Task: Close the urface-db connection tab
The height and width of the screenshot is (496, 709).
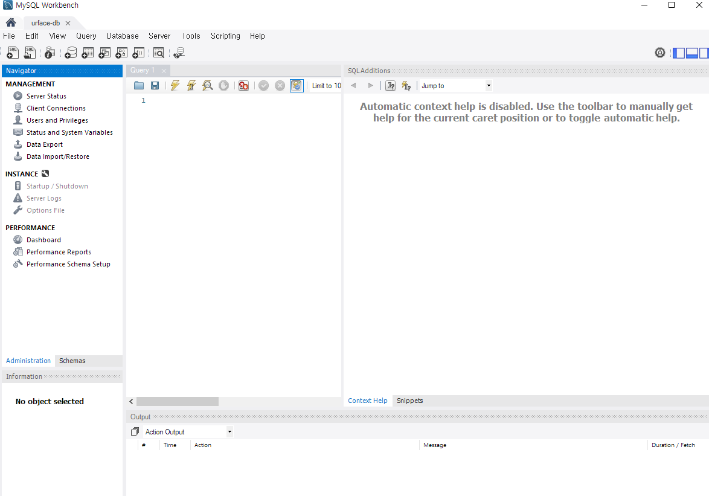Action: [68, 23]
